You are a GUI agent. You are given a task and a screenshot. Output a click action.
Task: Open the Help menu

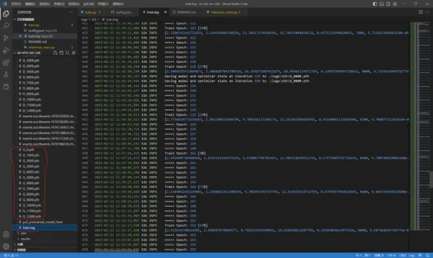118,4
